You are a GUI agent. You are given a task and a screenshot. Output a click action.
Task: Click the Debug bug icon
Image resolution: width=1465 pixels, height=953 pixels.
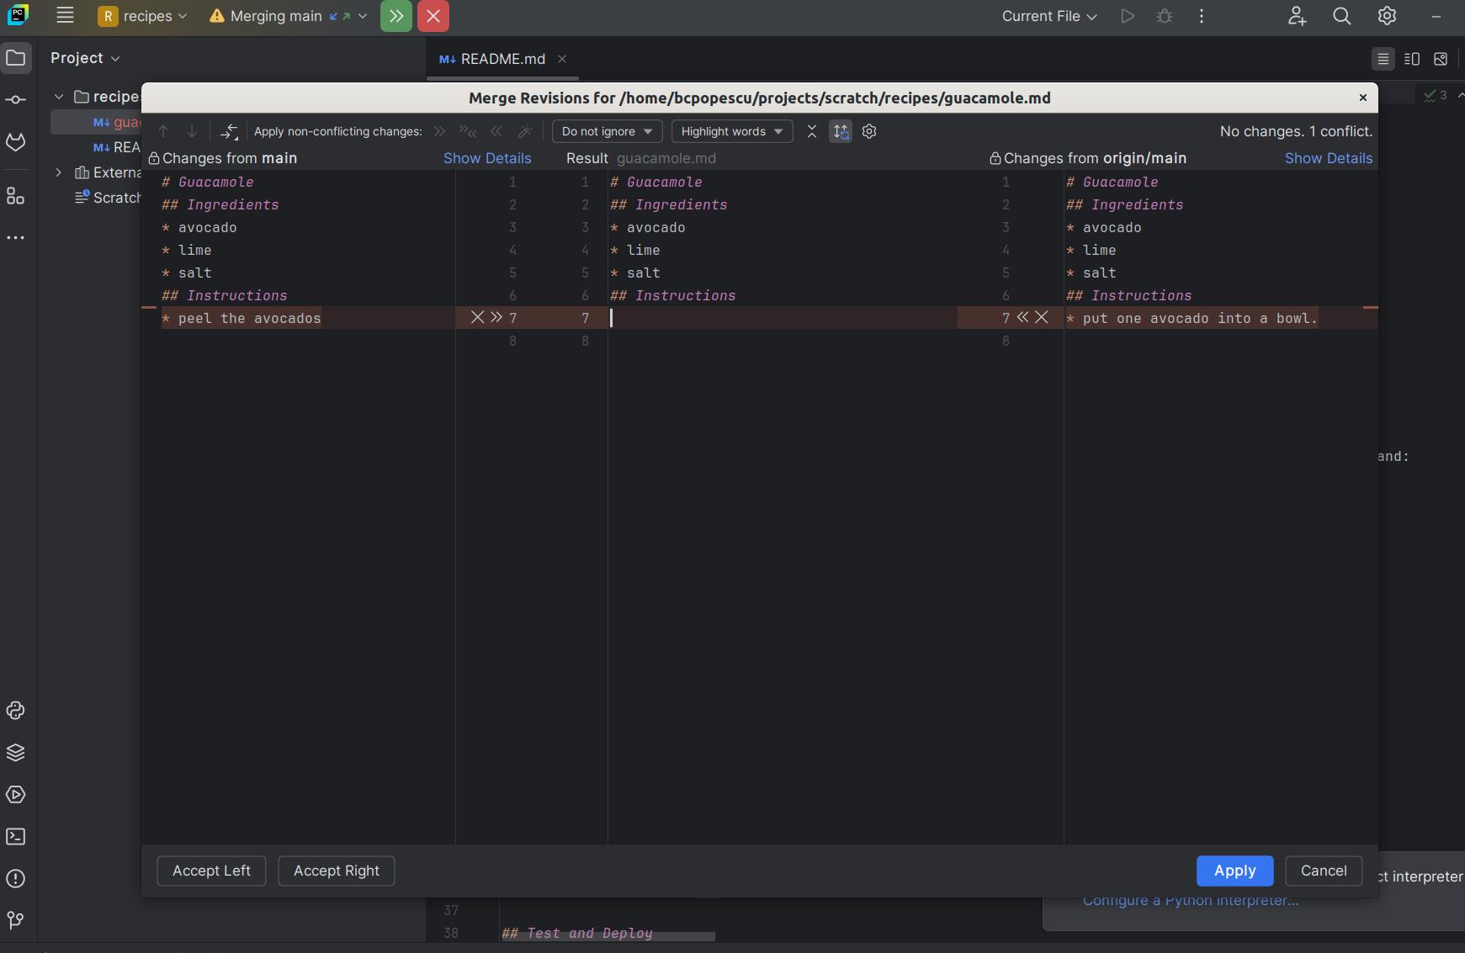click(x=1165, y=16)
